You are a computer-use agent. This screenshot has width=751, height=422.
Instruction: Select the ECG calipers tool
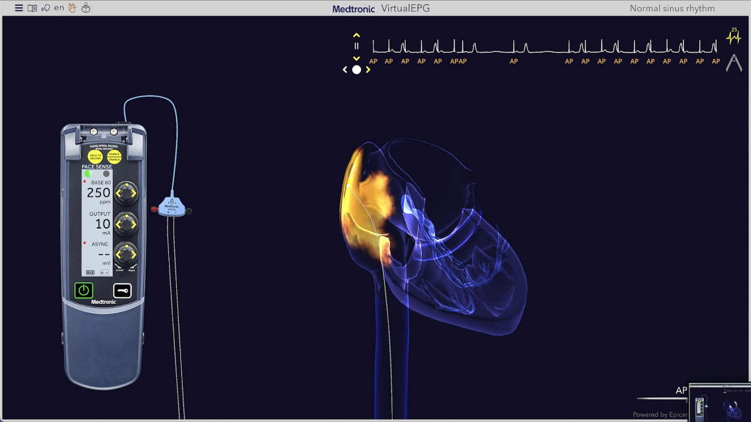coord(734,62)
